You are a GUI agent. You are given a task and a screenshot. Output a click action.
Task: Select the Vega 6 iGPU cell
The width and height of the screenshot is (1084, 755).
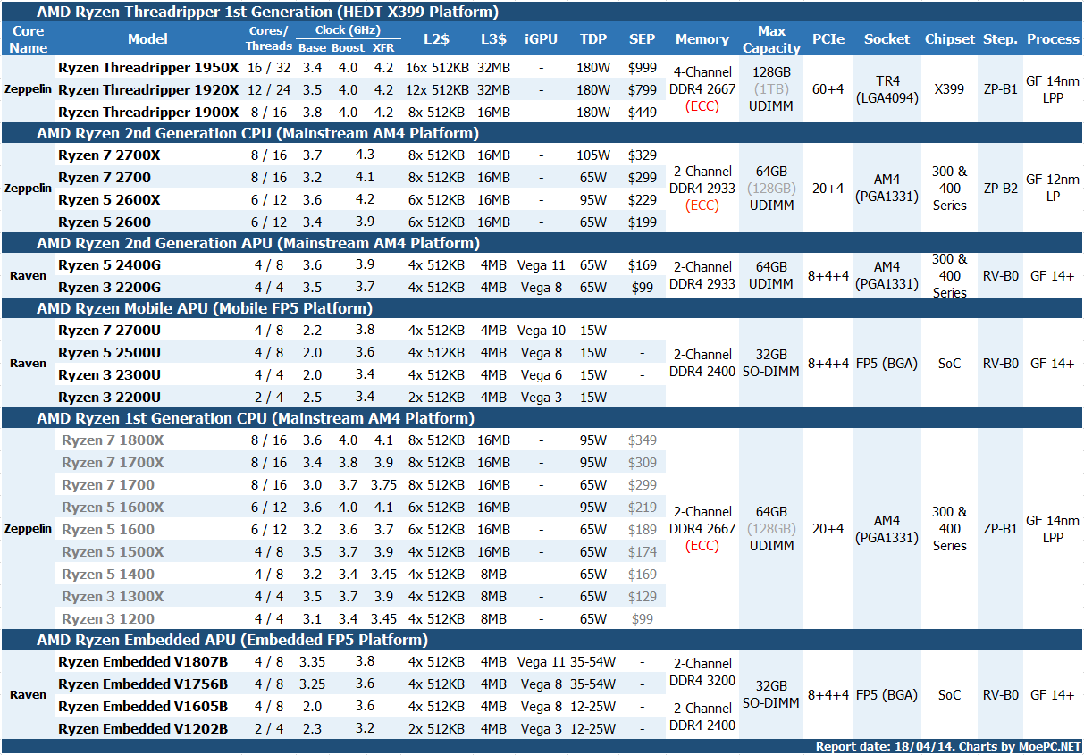point(542,375)
